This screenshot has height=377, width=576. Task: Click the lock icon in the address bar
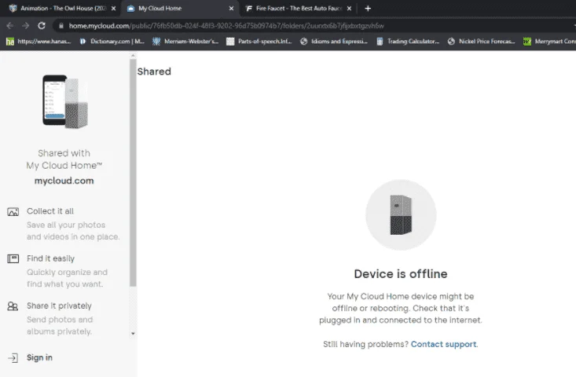(61, 26)
